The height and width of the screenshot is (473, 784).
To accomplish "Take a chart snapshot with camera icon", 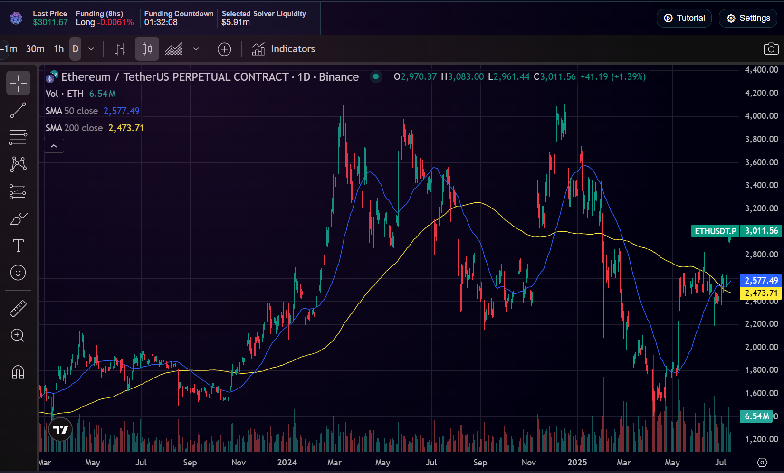I will click(x=771, y=49).
